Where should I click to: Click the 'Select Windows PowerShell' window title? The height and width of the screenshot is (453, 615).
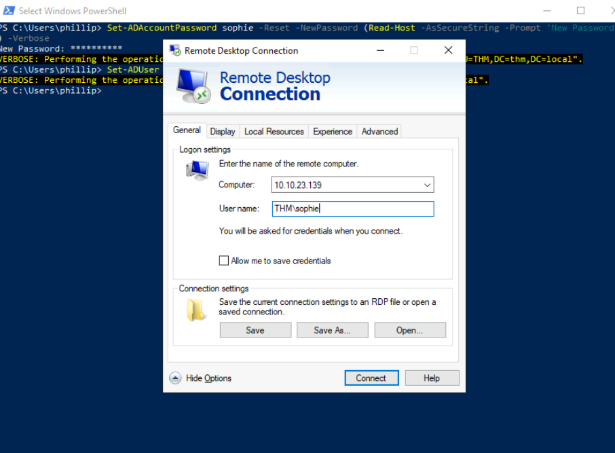point(73,11)
